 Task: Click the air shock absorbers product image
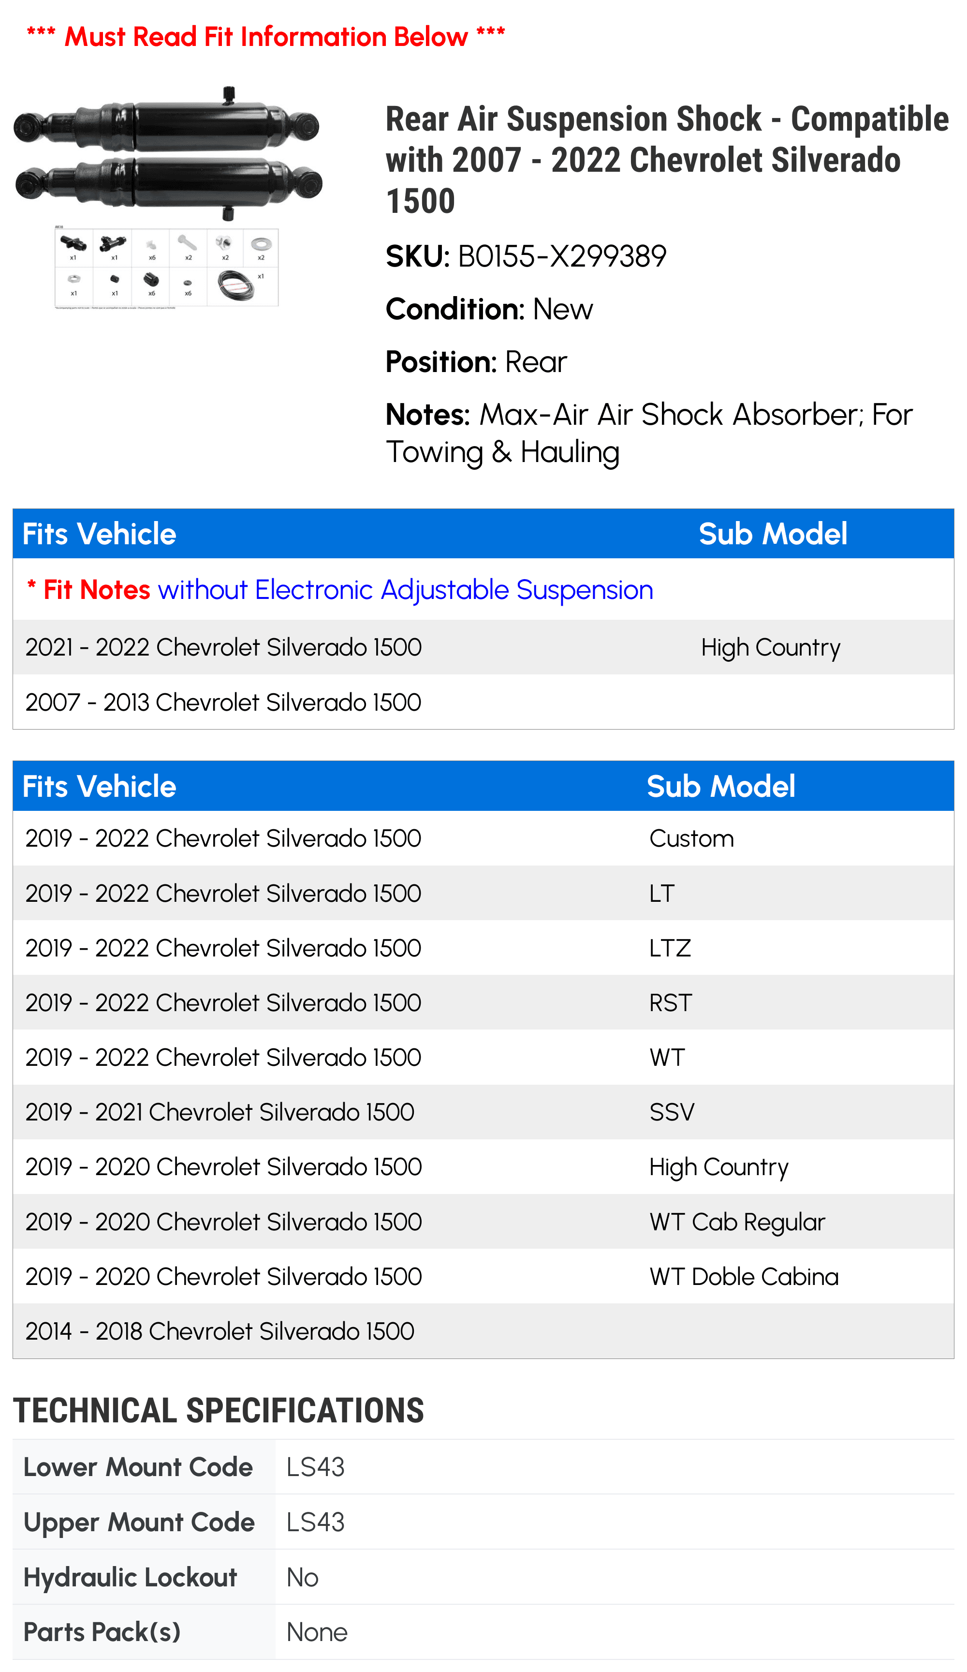(x=168, y=198)
